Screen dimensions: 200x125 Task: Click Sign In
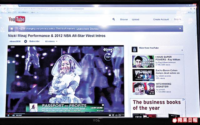[177, 19]
